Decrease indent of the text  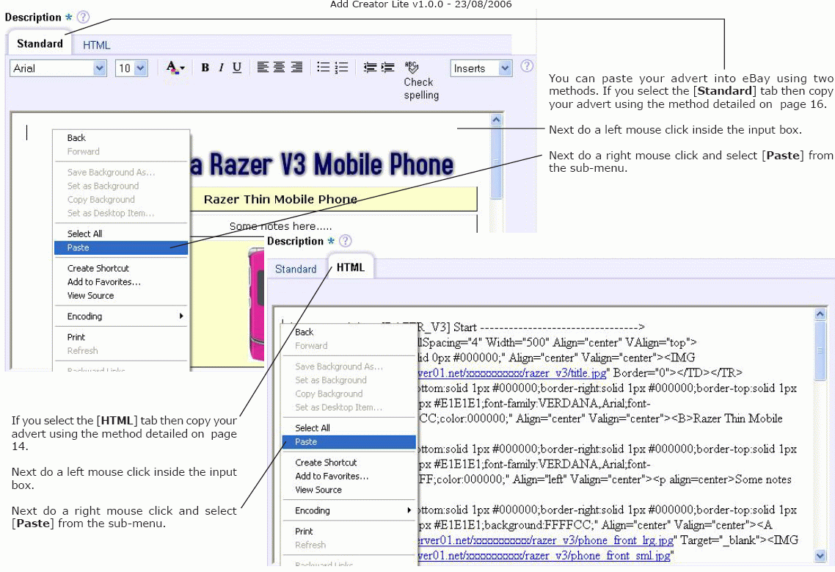coord(370,67)
